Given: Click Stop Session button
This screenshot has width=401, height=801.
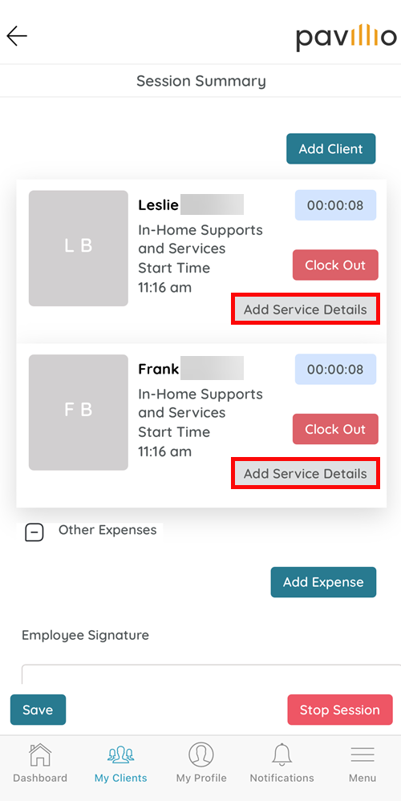Looking at the screenshot, I should click(340, 710).
